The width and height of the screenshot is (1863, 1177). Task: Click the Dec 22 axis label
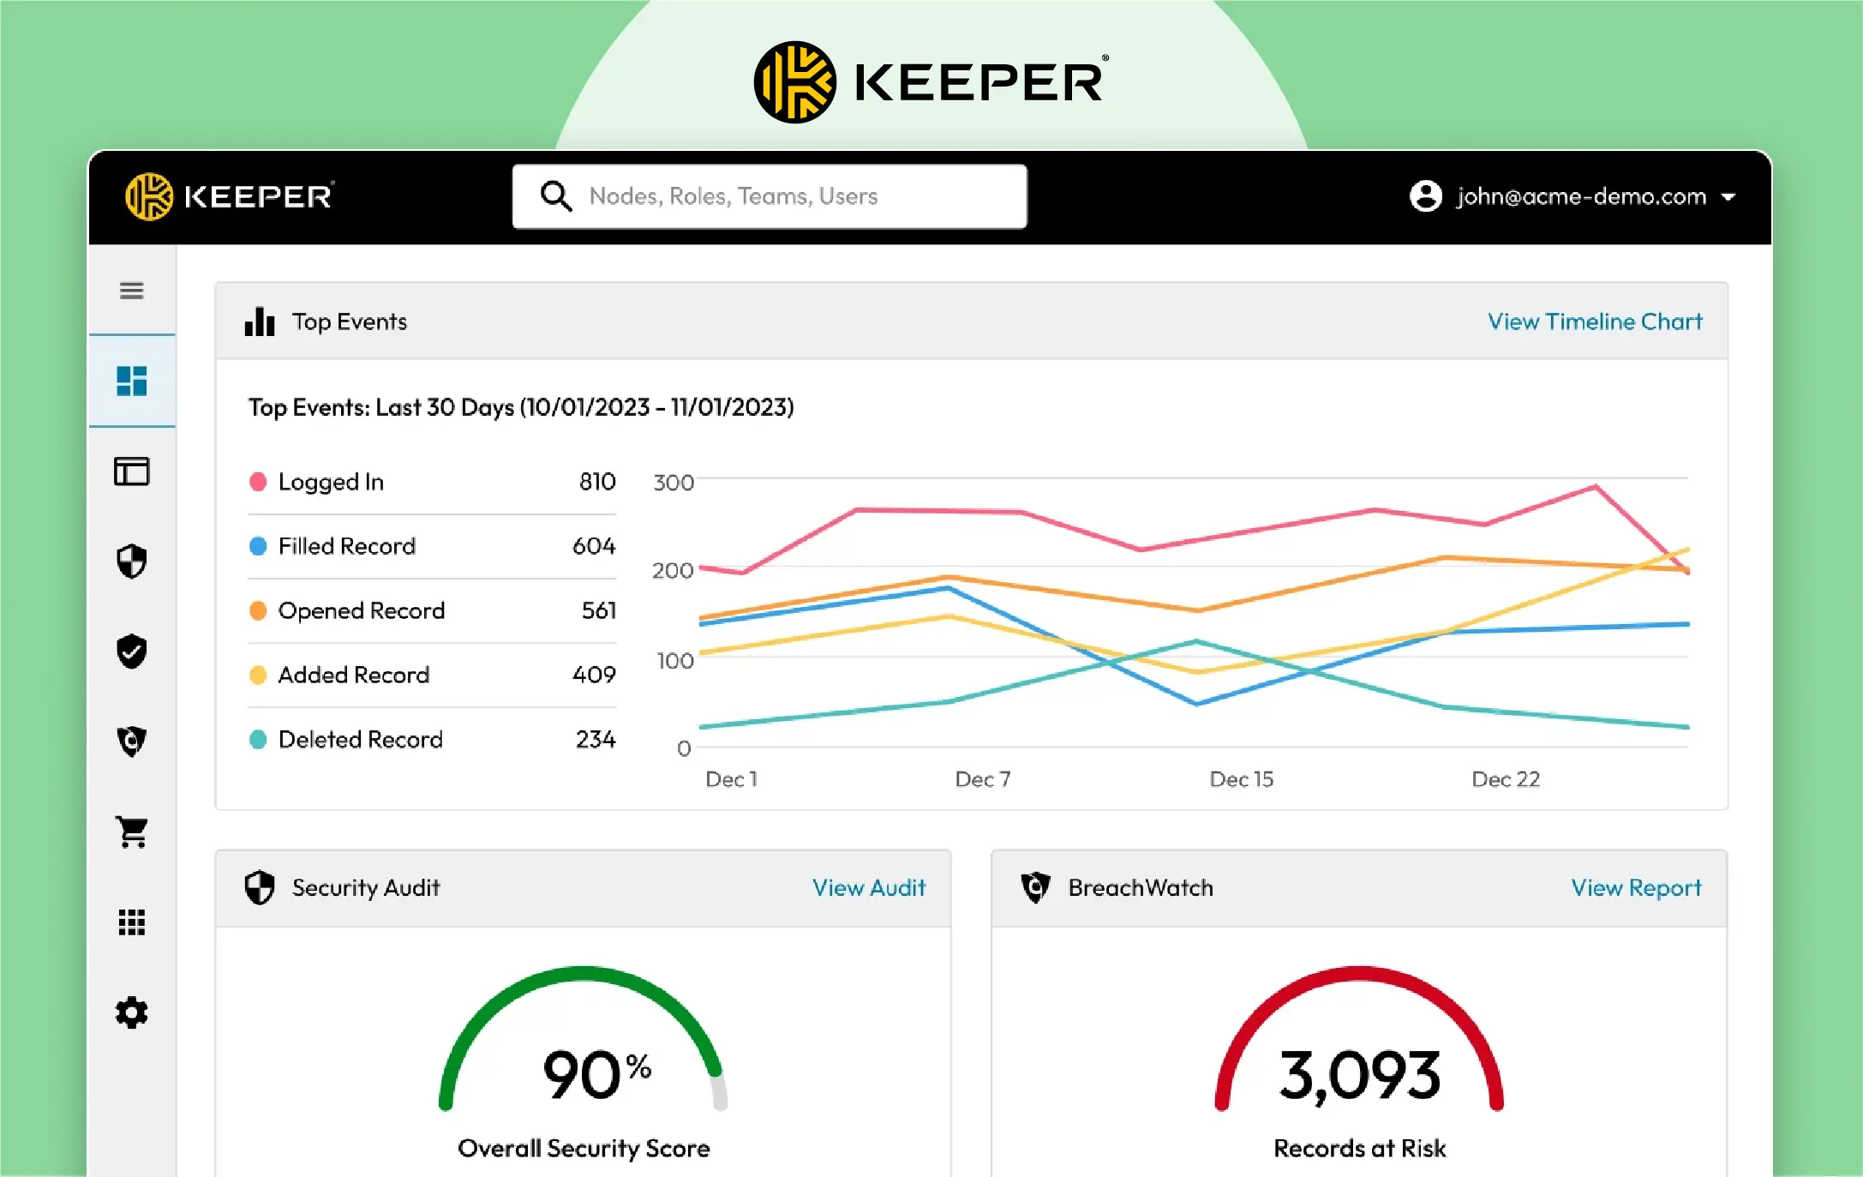coord(1506,779)
